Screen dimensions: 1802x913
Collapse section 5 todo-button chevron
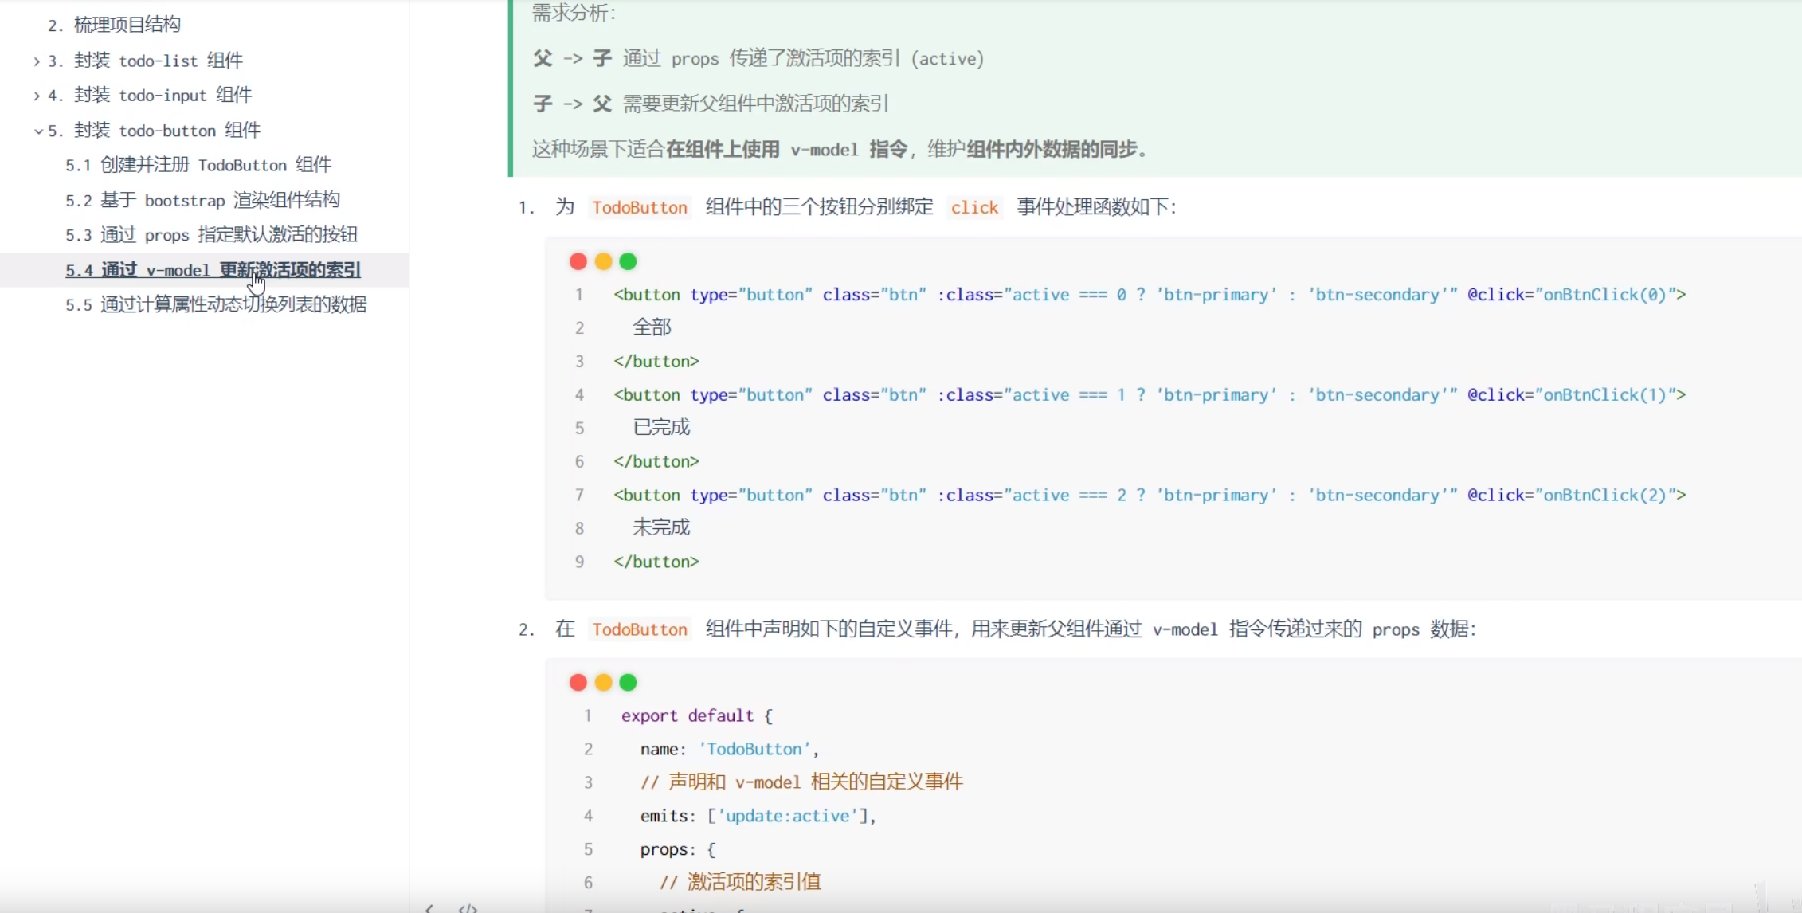tap(37, 131)
